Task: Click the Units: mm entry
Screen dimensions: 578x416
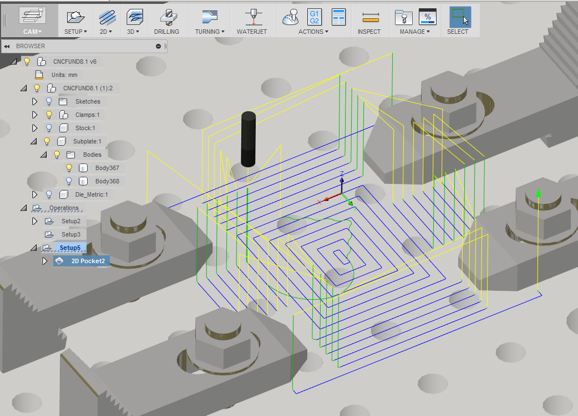Action: coord(64,75)
